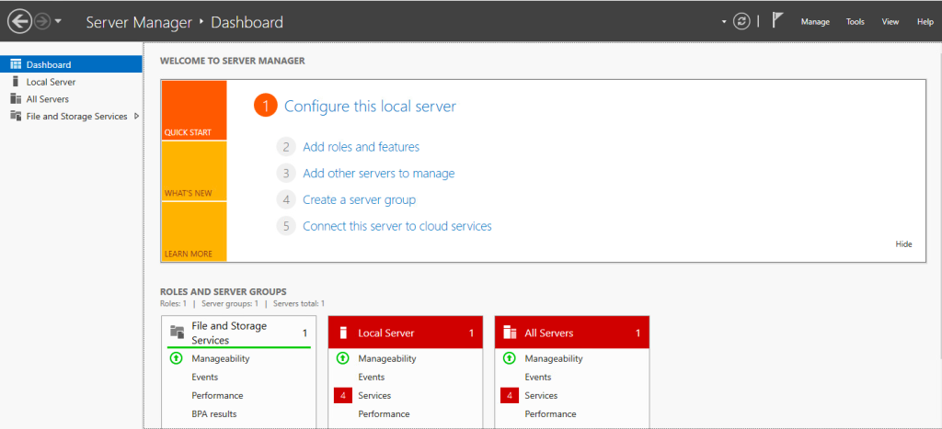
Task: Select the LEARN MORE tile
Action: tap(194, 231)
